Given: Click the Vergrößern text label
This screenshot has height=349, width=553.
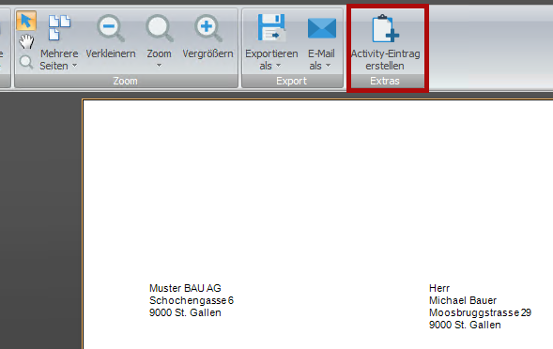Looking at the screenshot, I should (207, 53).
